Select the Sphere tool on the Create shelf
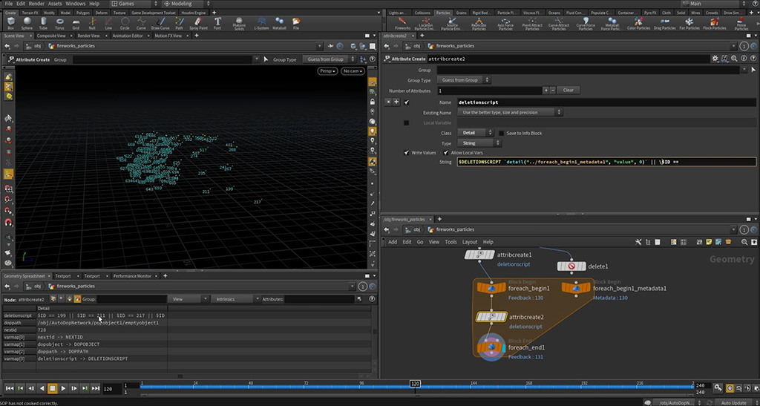The height and width of the screenshot is (406, 760). coord(27,22)
